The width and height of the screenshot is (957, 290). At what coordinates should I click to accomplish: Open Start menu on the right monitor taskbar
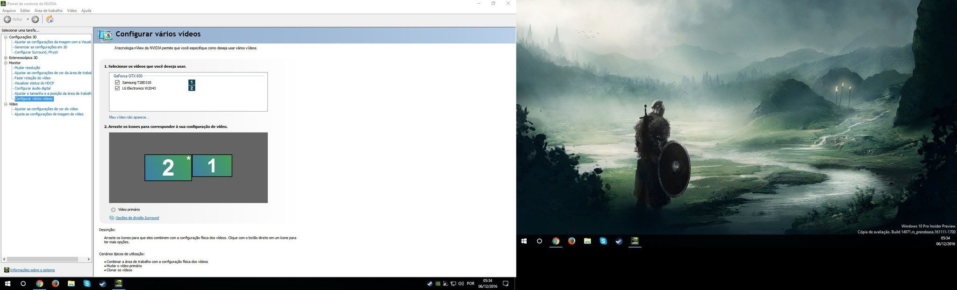point(524,241)
